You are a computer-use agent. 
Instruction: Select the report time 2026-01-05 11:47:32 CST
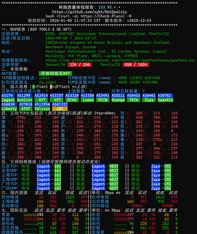75,21
